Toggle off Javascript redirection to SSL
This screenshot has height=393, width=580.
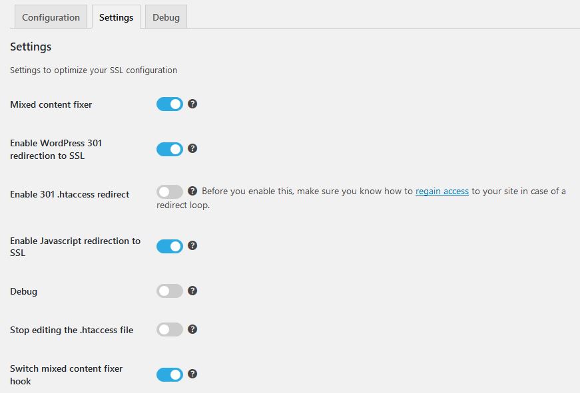click(170, 246)
